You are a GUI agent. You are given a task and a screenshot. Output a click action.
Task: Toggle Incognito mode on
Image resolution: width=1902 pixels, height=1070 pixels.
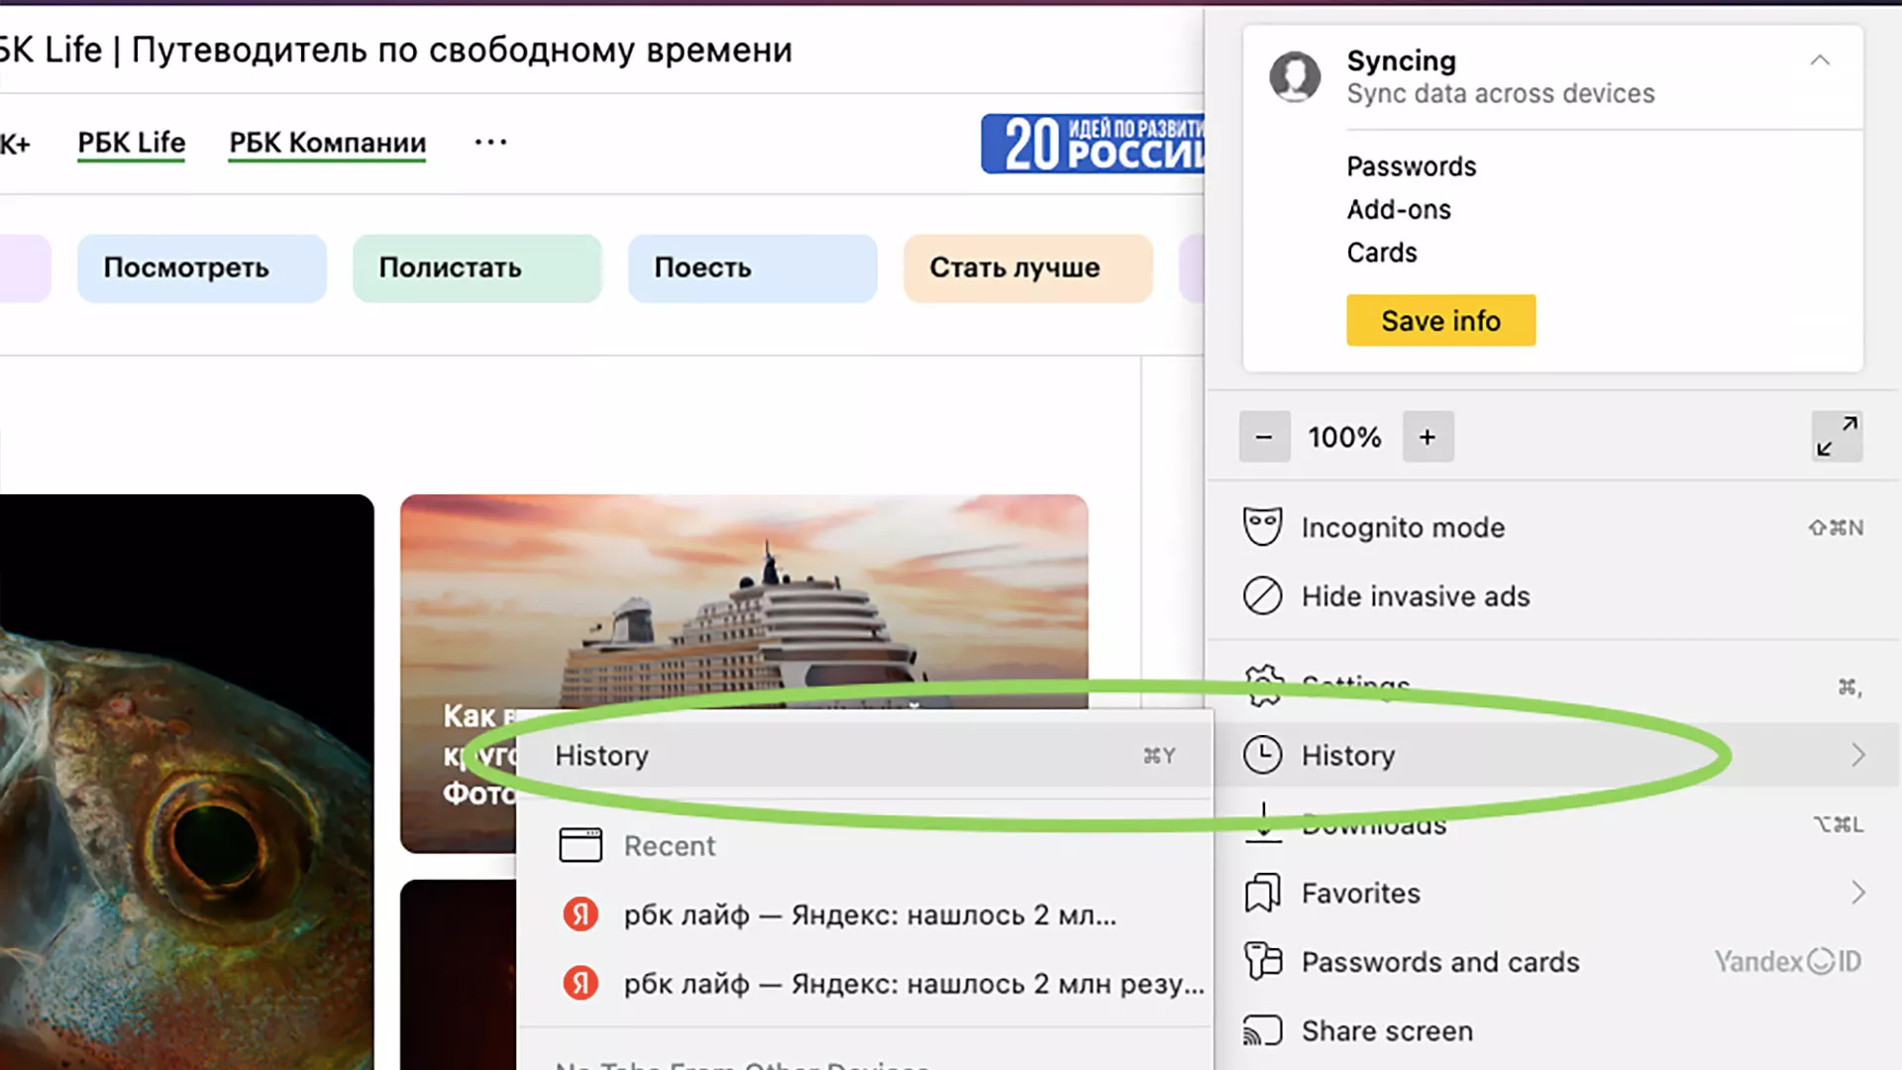[1403, 526]
